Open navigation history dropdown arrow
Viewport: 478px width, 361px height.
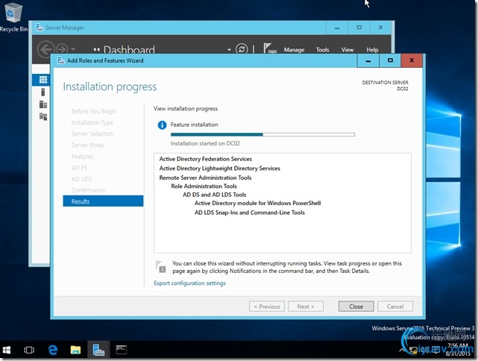tap(73, 48)
